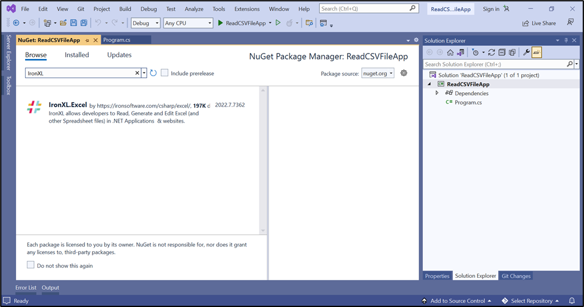The image size is (584, 307).
Task: Clear the IronXL search text with X
Action: click(x=137, y=73)
